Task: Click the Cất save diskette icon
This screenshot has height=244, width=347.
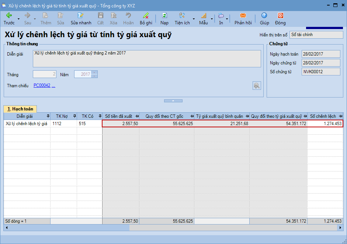Action: click(x=100, y=15)
